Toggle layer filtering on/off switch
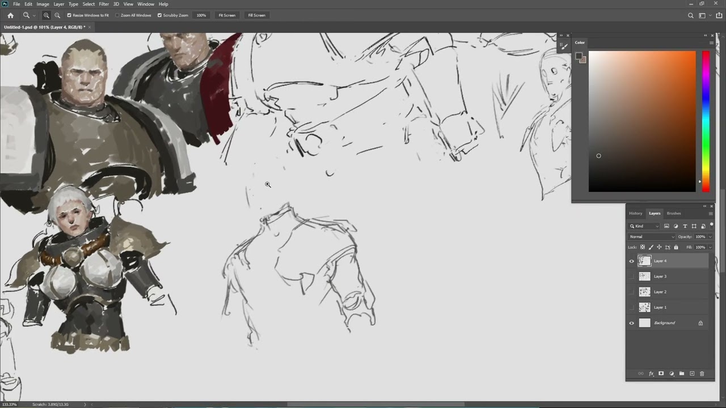This screenshot has width=726, height=408. pyautogui.click(x=712, y=225)
